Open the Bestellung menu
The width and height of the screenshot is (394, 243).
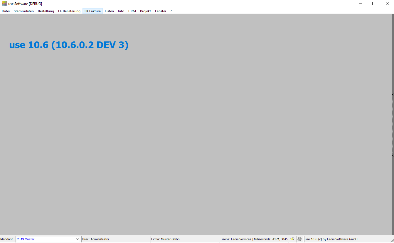coord(46,11)
